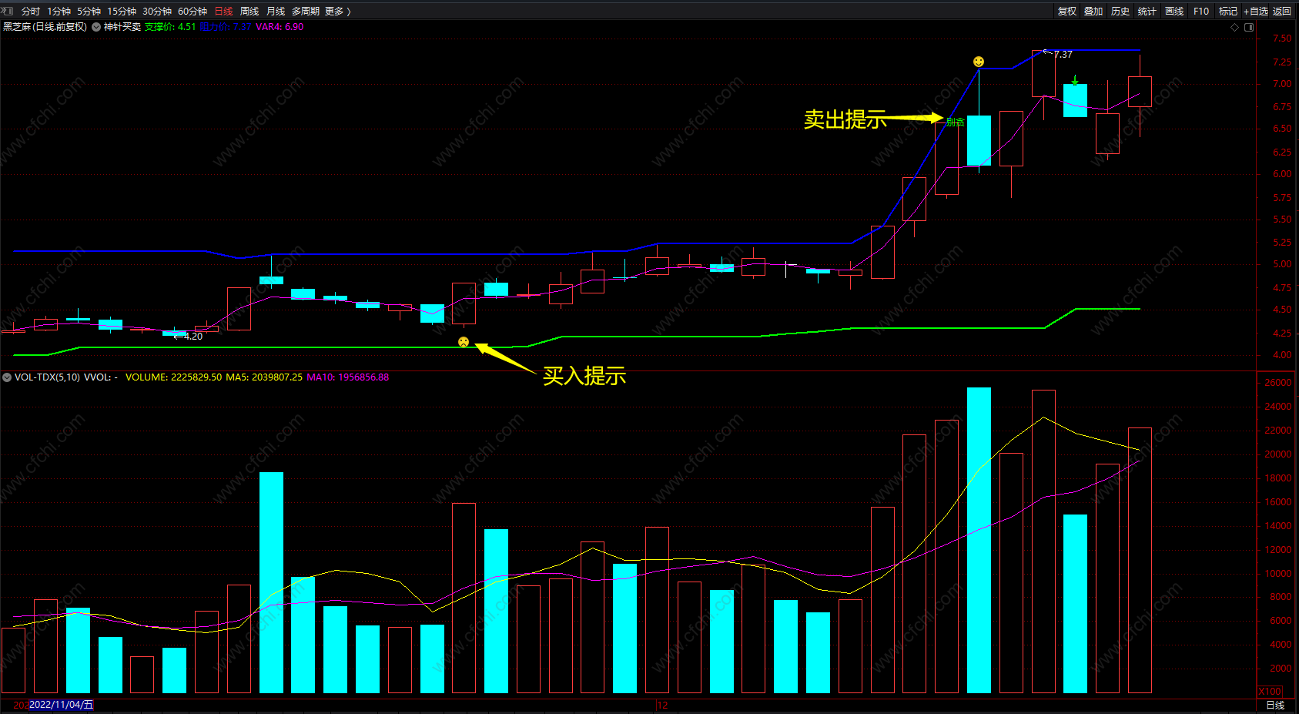Click the yellow smiley sell-signal icon
This screenshot has height=714, width=1299.
click(979, 62)
